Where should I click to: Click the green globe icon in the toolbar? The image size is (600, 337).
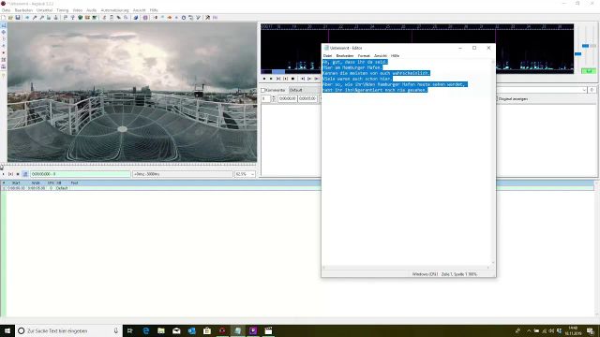click(80, 18)
